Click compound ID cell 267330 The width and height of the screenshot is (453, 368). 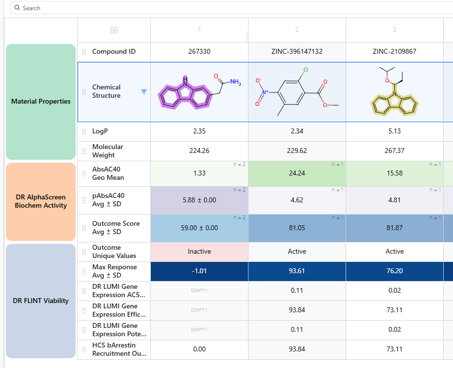tap(199, 51)
